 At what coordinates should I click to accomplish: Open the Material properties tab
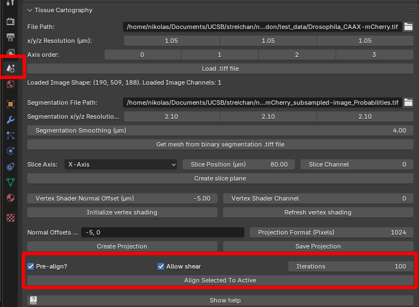(x=11, y=198)
